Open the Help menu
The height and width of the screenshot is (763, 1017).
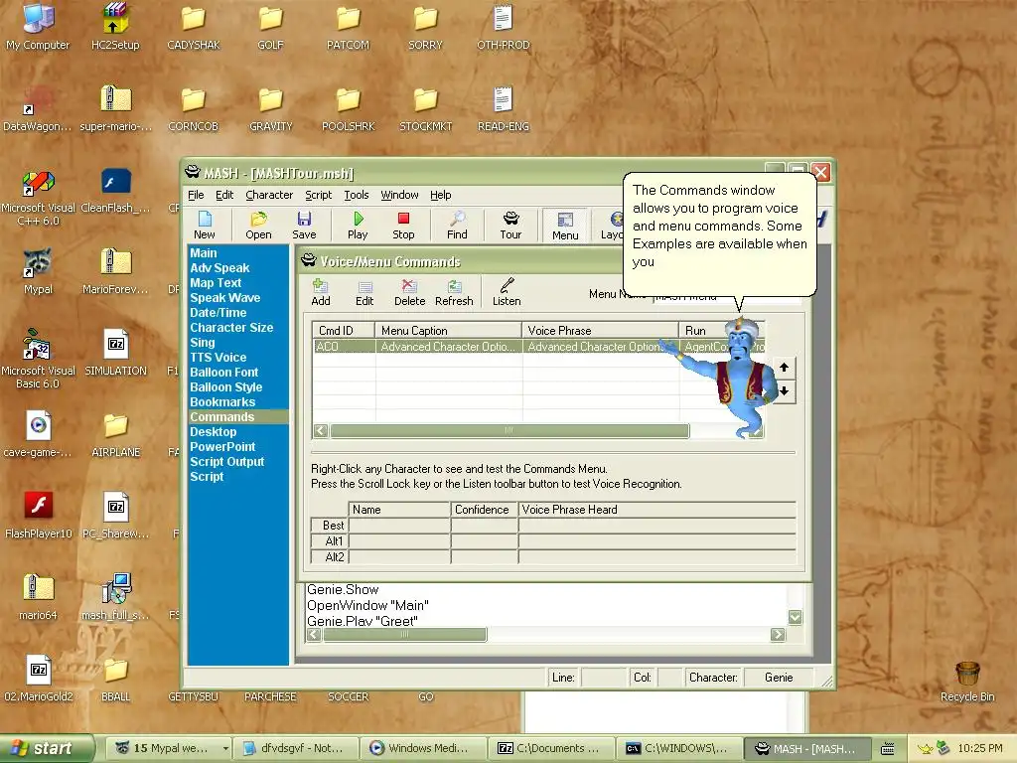pos(440,195)
